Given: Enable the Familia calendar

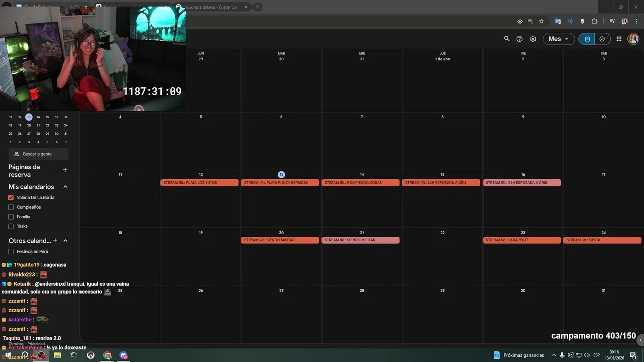Looking at the screenshot, I should coord(11,217).
